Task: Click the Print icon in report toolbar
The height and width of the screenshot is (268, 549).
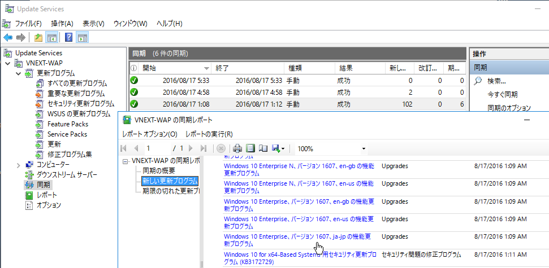Action: pos(237,148)
